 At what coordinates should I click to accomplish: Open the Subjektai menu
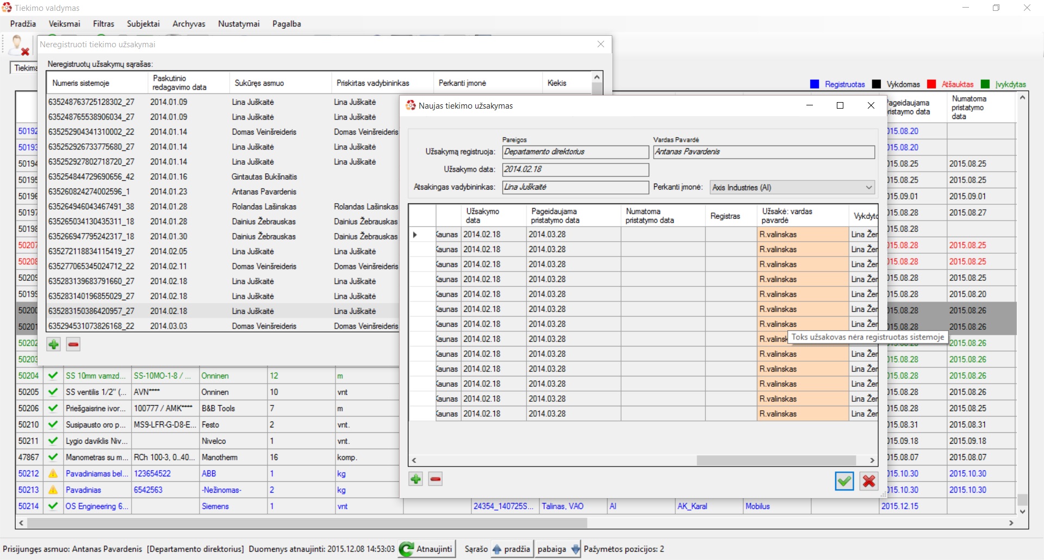click(x=143, y=24)
